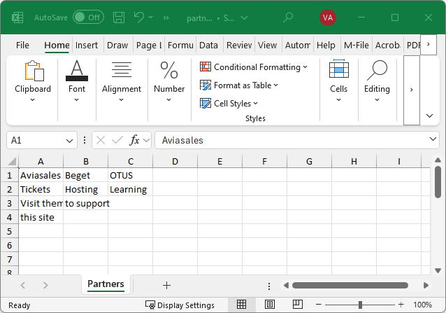Expand the formula bar with its chevron
This screenshot has height=313, width=446.
(x=433, y=139)
